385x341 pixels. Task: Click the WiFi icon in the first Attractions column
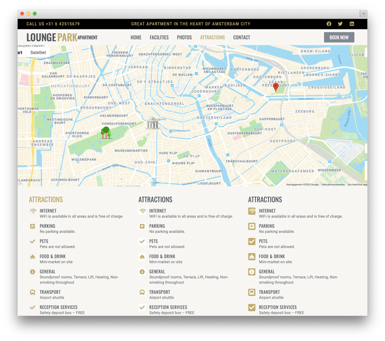click(33, 211)
